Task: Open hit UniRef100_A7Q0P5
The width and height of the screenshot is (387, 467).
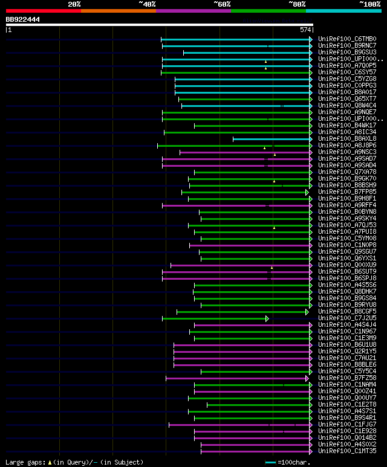Action: pyautogui.click(x=347, y=65)
